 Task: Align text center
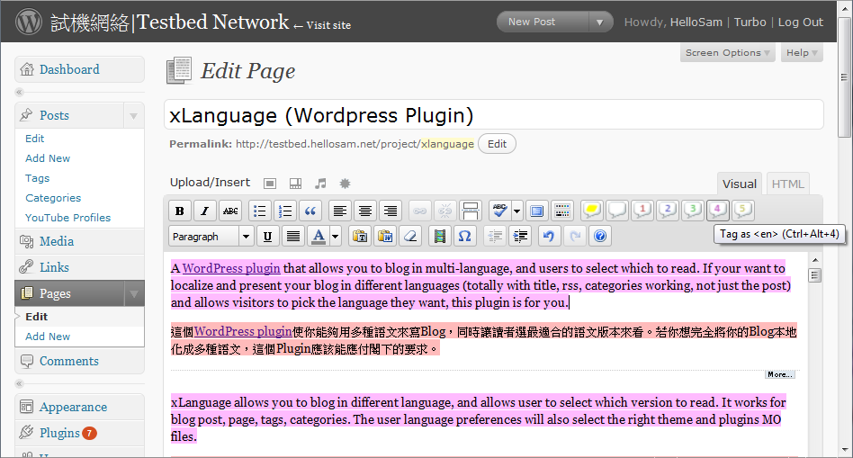[365, 211]
